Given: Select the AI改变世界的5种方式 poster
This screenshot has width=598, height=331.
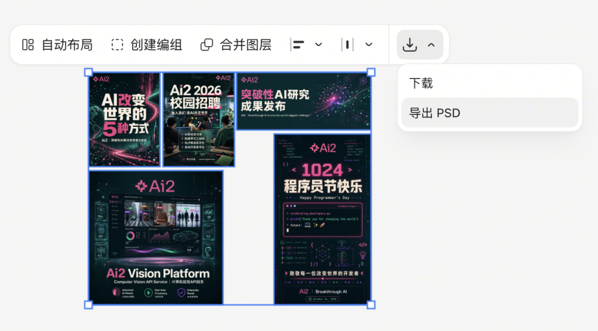Looking at the screenshot, I should [x=125, y=119].
